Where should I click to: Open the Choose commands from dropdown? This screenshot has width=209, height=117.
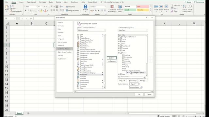(91, 30)
